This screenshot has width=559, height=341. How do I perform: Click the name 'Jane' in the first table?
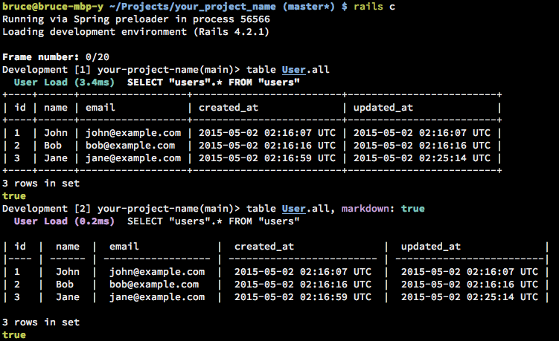[x=56, y=158]
